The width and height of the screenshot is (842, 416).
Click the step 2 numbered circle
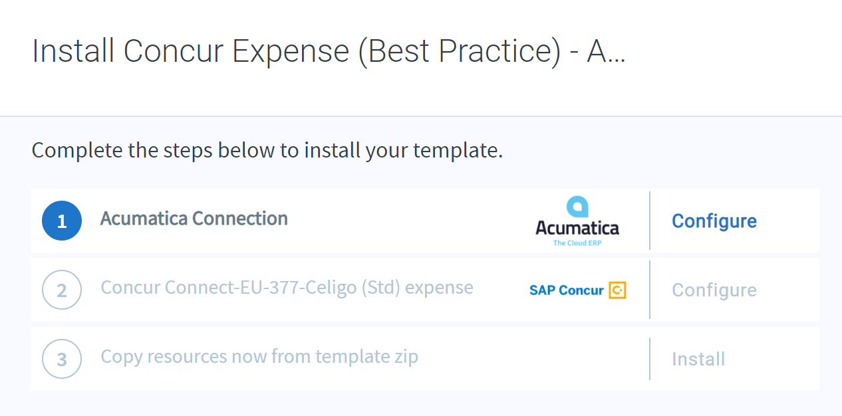(62, 290)
